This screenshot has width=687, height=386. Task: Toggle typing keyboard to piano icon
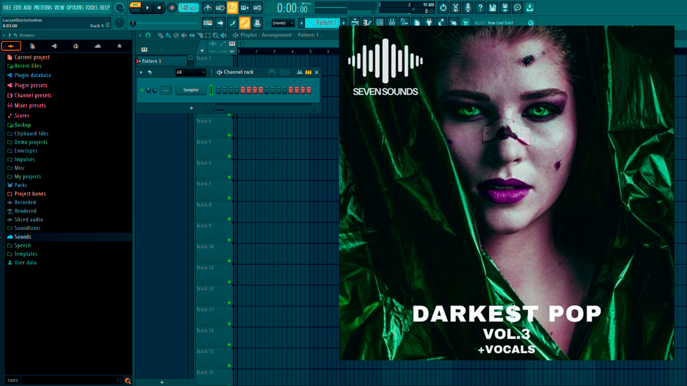[208, 23]
